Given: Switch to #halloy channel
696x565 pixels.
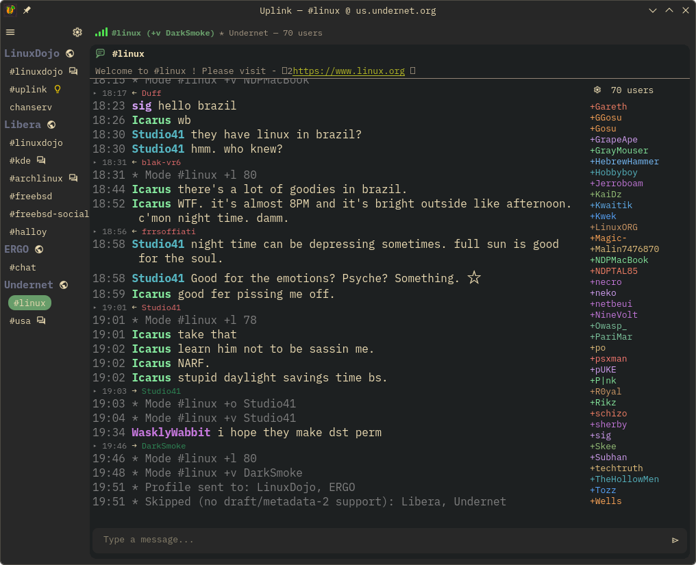Looking at the screenshot, I should coord(28,231).
